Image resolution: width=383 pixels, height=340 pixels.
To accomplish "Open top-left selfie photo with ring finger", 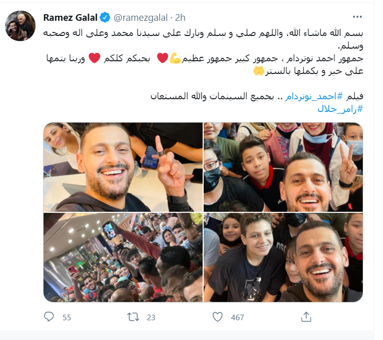I will tap(123, 167).
